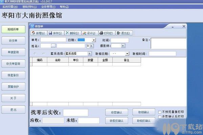
Task: Exit form via 退出 toolbar button
Action: [124, 33]
